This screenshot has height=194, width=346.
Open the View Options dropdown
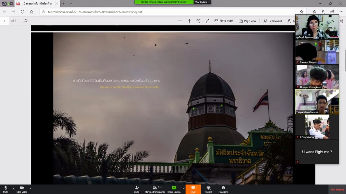tap(202, 2)
